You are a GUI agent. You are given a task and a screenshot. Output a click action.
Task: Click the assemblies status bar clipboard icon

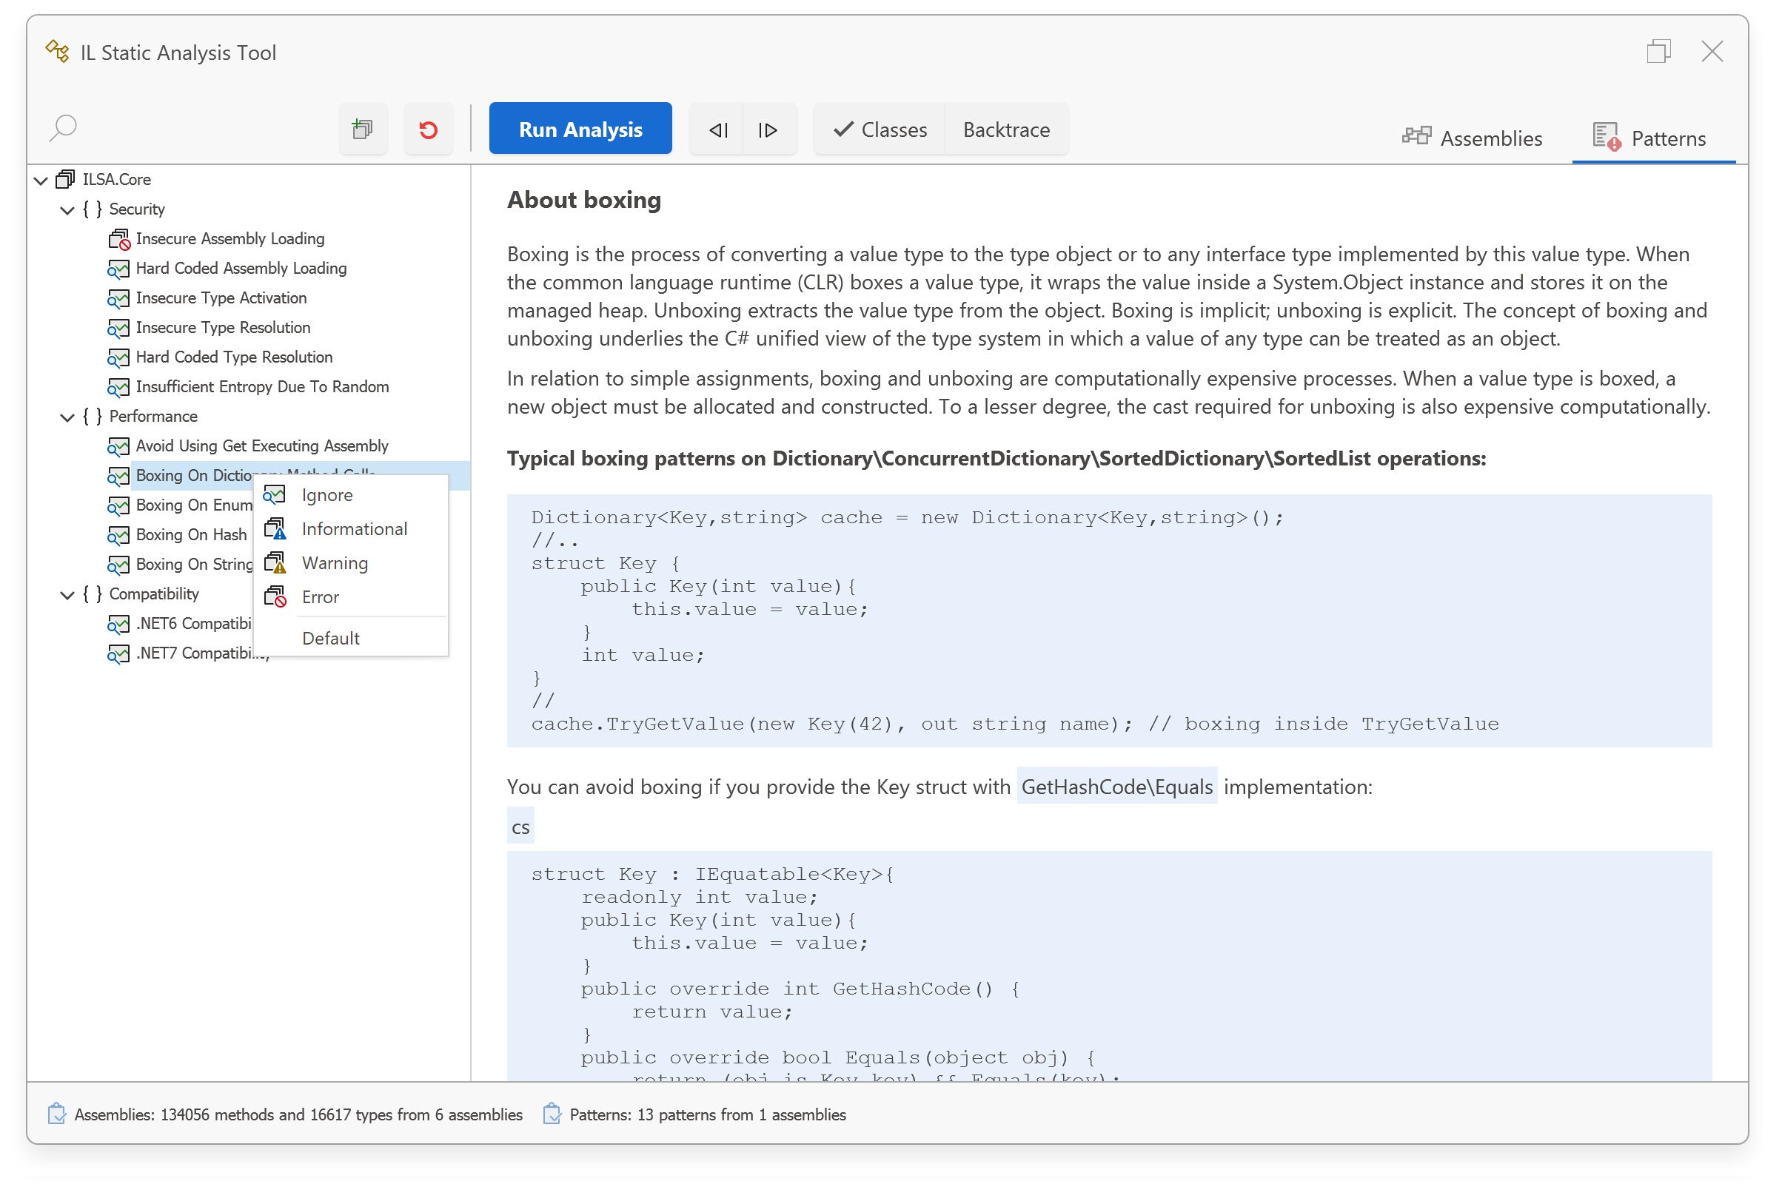pos(57,1114)
